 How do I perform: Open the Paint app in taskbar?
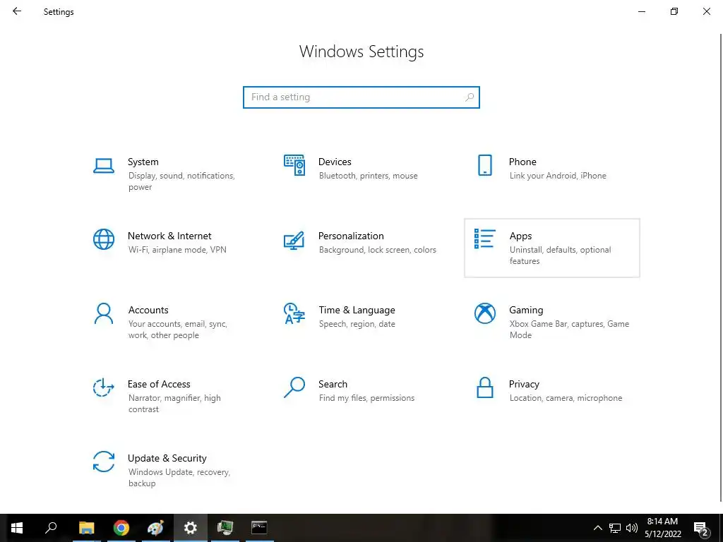155,528
